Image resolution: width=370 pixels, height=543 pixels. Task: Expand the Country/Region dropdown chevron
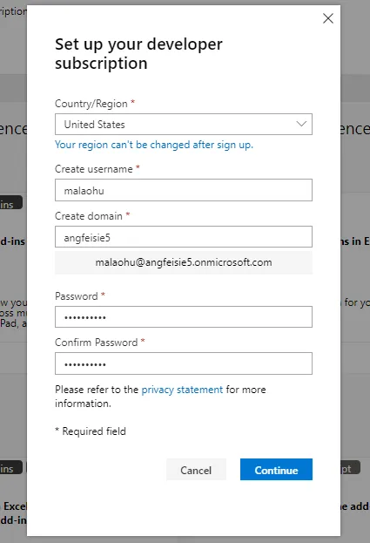301,124
